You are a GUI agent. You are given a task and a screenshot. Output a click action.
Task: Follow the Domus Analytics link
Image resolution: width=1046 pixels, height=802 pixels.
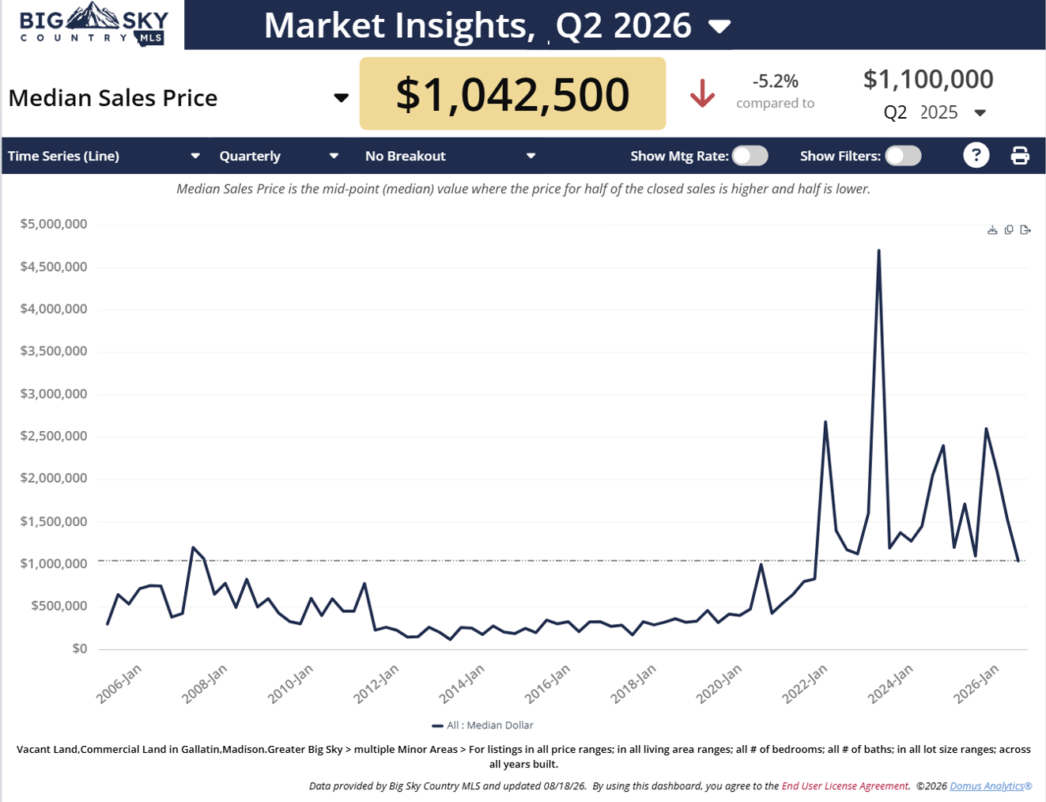991,786
